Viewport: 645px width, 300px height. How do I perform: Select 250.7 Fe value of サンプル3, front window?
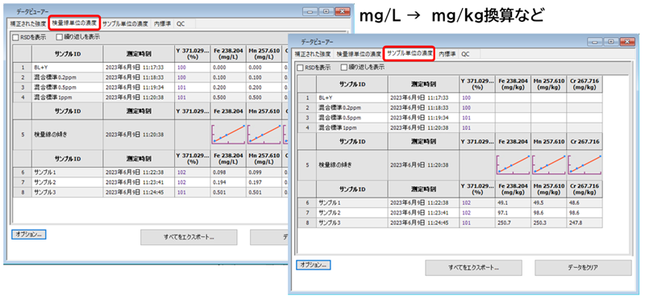coord(513,223)
